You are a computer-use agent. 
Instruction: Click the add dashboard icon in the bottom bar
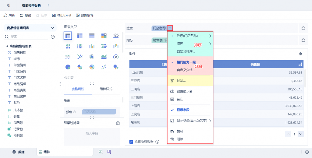click(109, 152)
